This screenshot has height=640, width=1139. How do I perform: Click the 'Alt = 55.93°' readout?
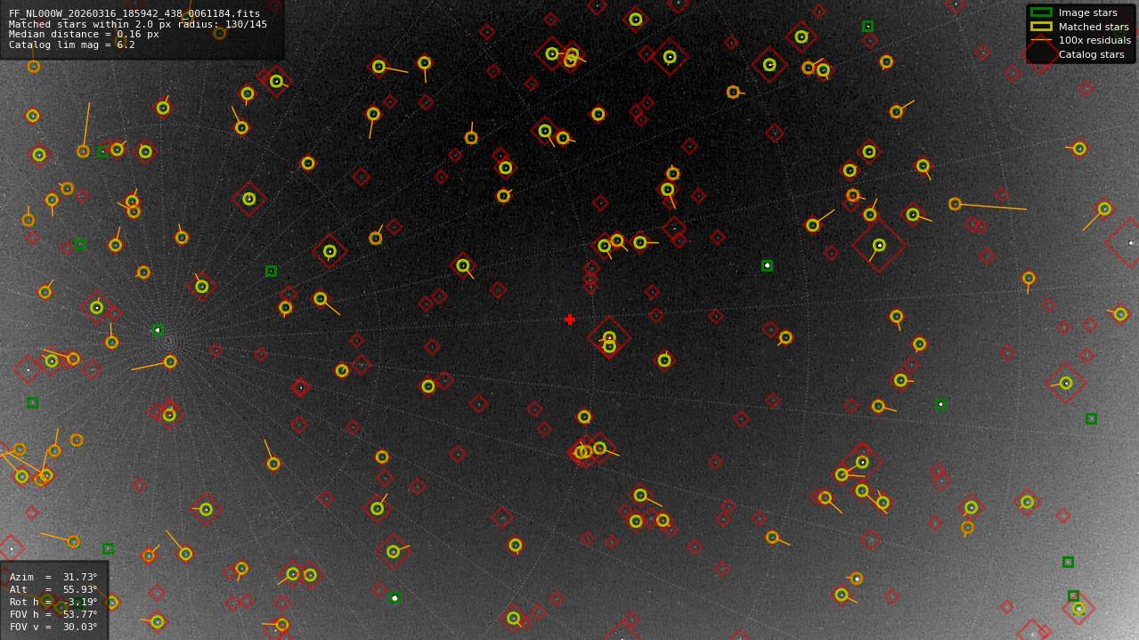(x=53, y=589)
